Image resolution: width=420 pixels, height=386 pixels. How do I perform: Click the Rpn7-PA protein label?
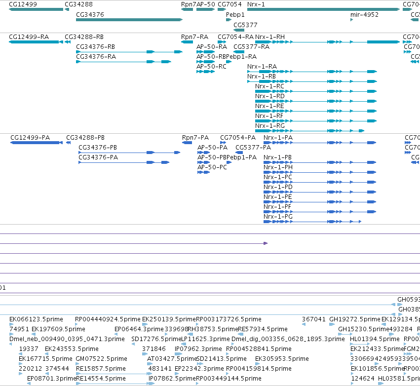[x=195, y=137]
